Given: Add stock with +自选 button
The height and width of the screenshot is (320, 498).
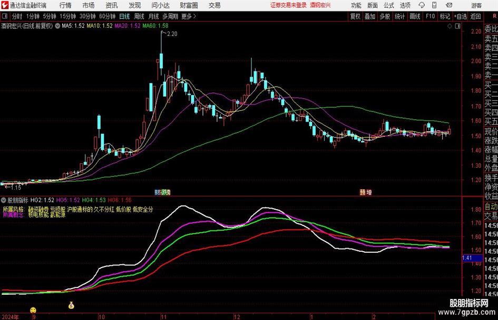Looking at the screenshot, I should (460, 16).
